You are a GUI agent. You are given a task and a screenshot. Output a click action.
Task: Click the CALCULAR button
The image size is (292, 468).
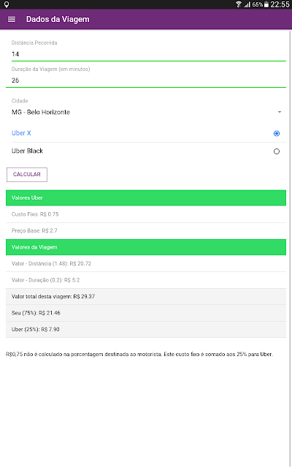click(27, 175)
